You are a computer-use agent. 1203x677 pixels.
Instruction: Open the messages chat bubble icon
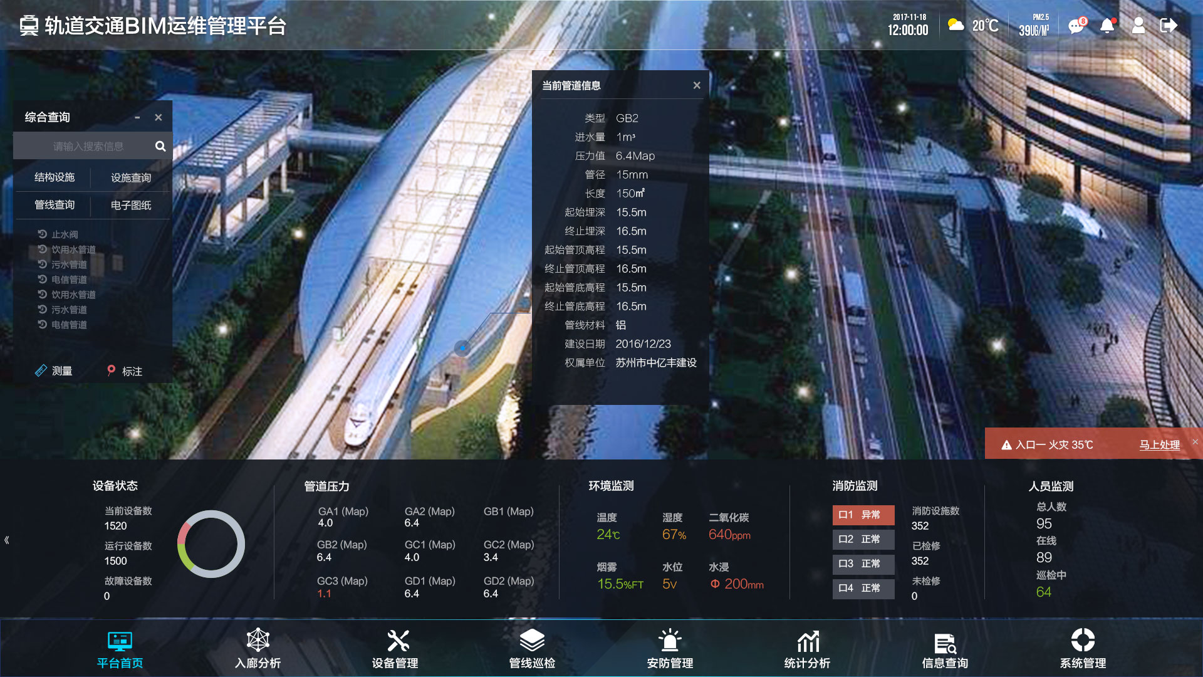1076,26
